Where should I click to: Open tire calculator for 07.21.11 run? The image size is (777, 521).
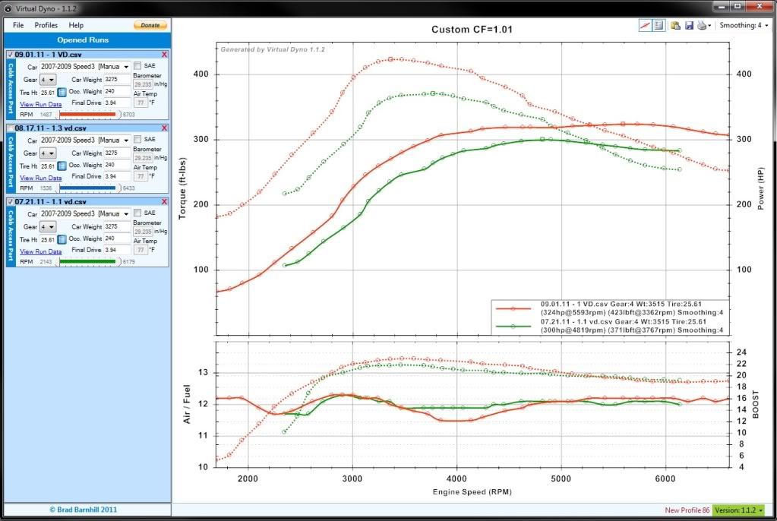pyautogui.click(x=62, y=239)
